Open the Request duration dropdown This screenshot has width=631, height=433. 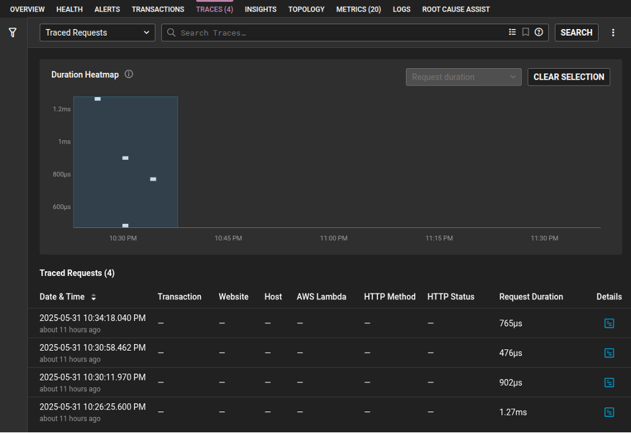tap(463, 77)
